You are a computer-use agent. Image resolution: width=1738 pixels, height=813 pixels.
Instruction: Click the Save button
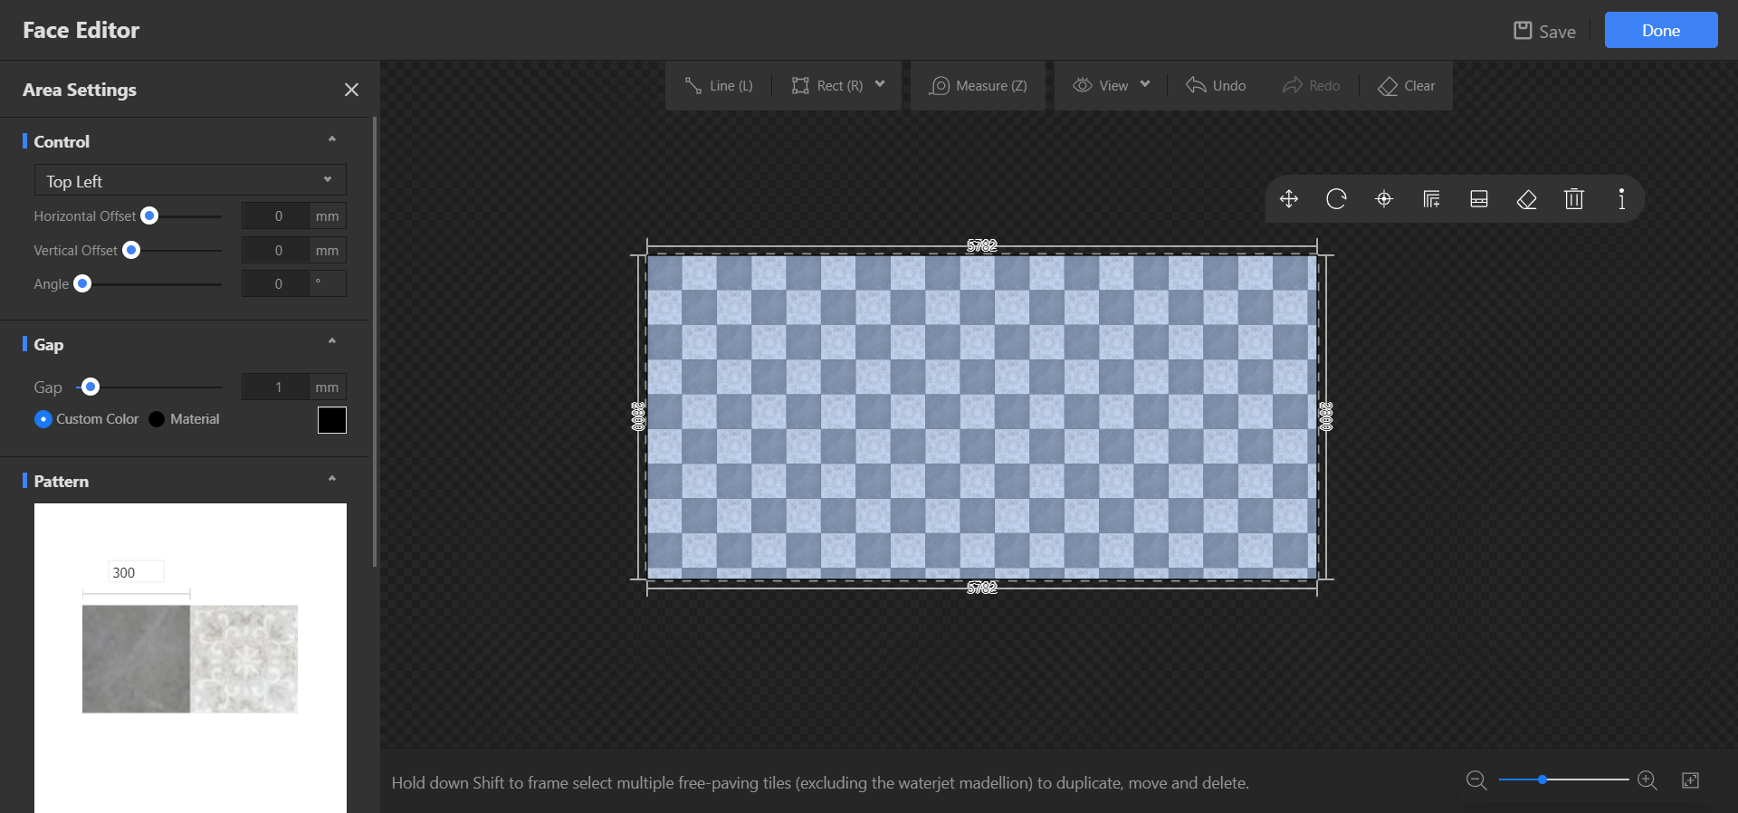coord(1545,32)
